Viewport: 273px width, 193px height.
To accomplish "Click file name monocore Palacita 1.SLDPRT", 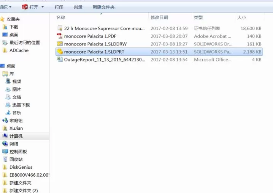I will click(94, 52).
